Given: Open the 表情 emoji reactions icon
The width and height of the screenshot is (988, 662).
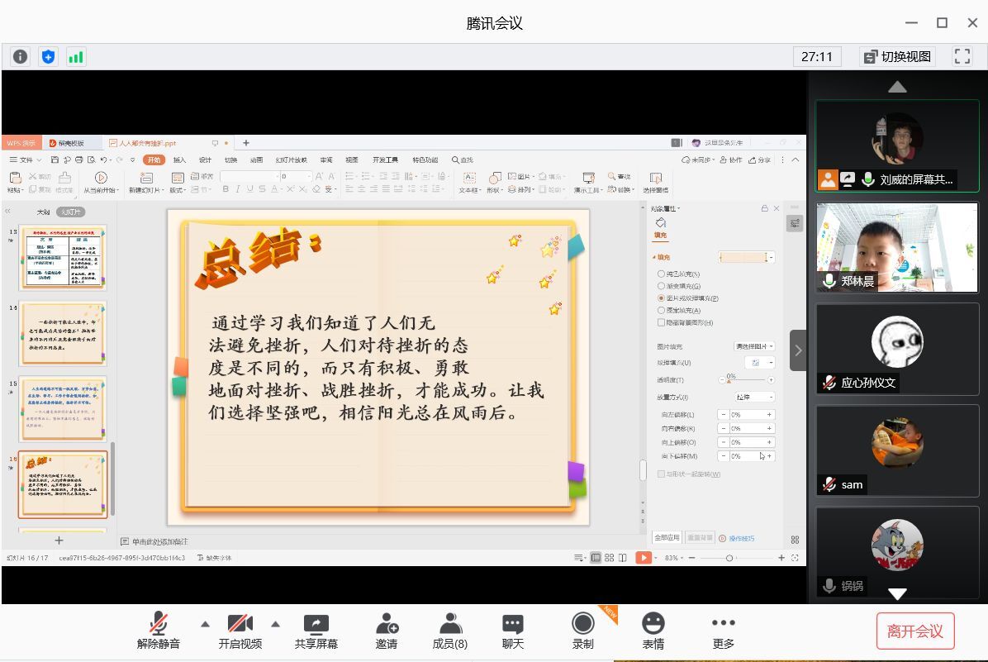Looking at the screenshot, I should tap(653, 624).
